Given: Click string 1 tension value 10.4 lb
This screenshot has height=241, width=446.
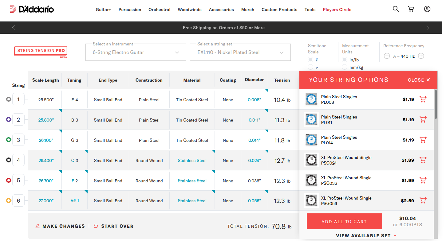Looking at the screenshot, I should point(282,100).
